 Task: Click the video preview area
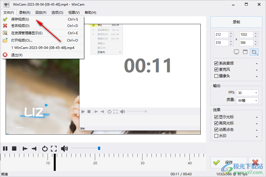point(103,79)
